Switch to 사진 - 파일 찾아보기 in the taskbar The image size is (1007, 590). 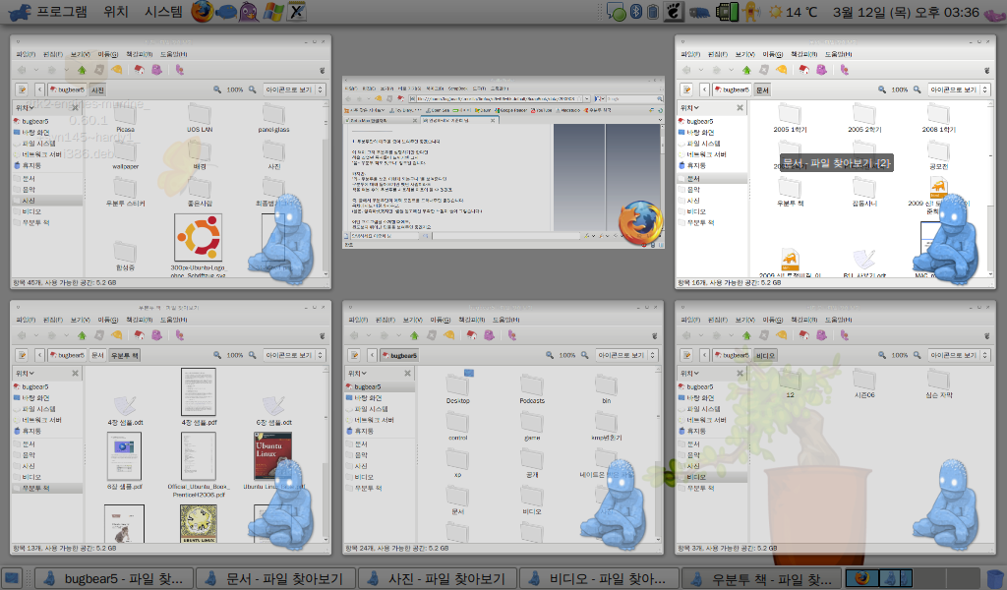coord(438,578)
